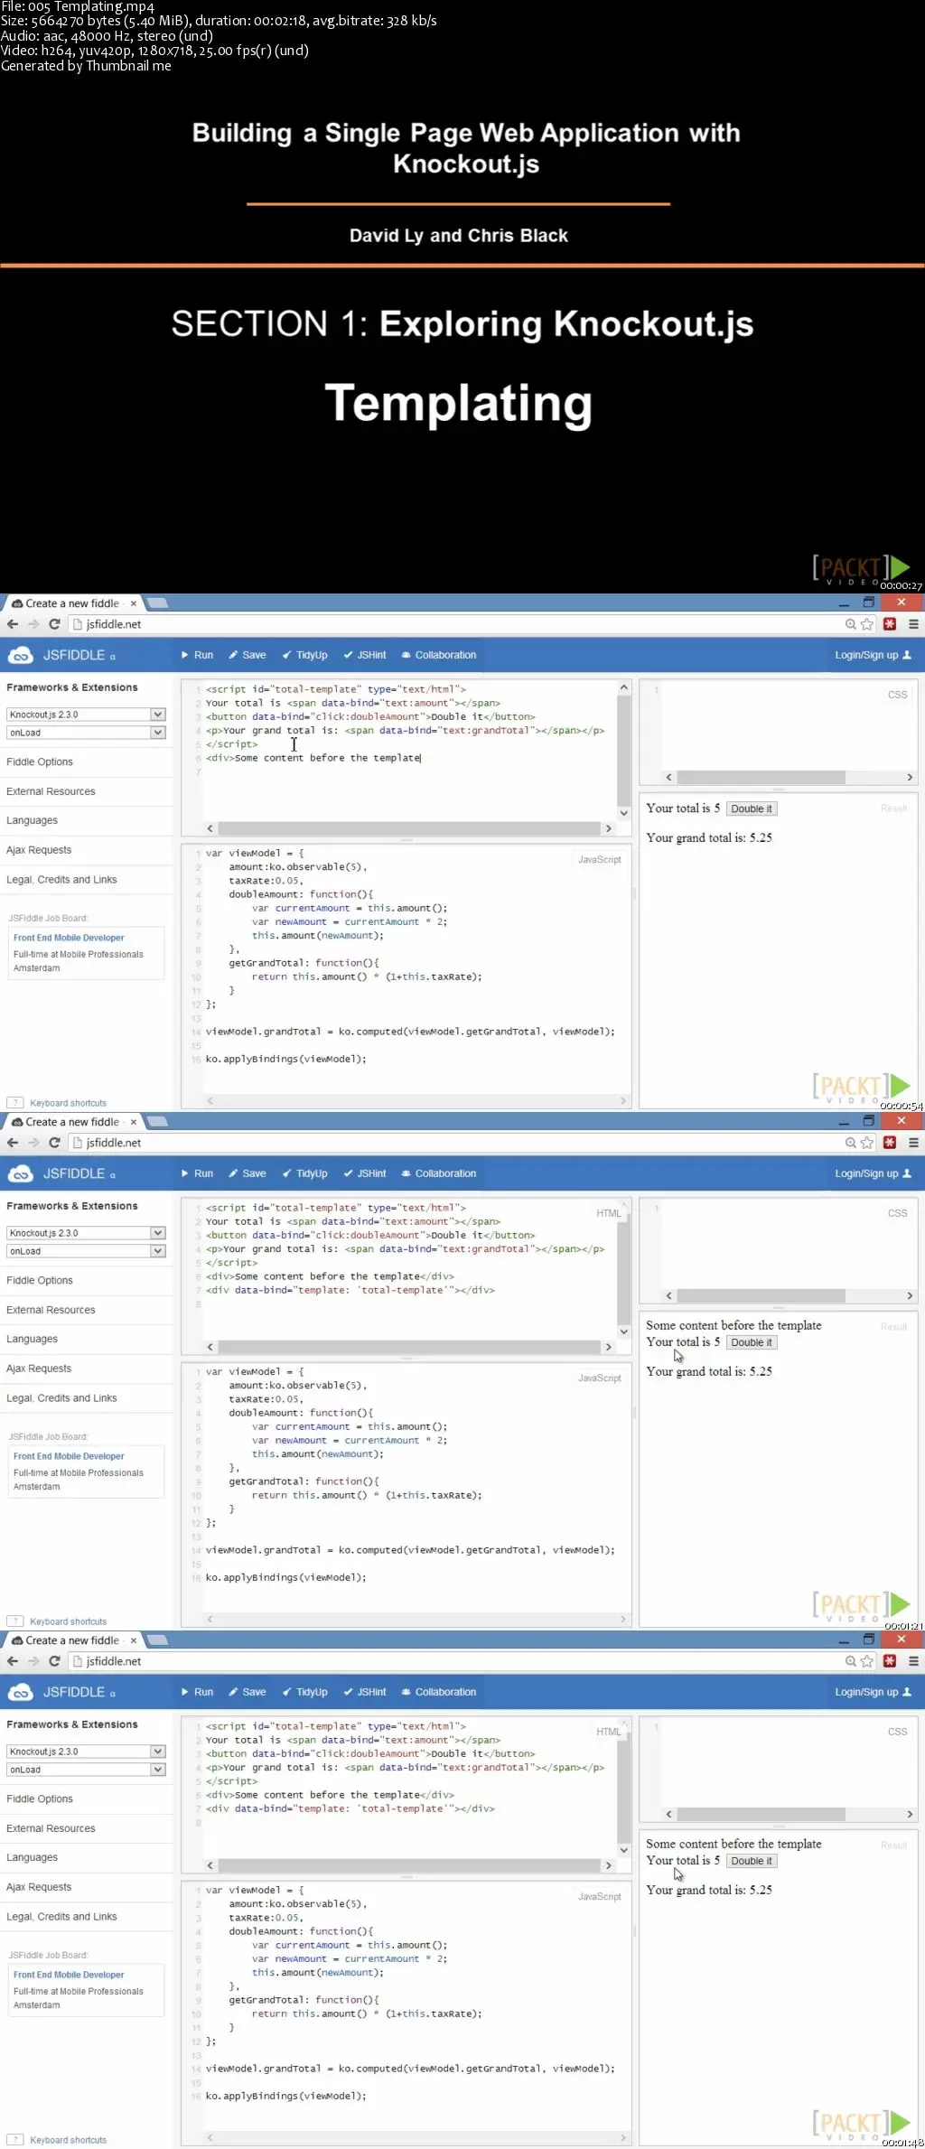
Task: Expand Fiddle Options in the 00:00:54 frame
Action: (40, 761)
